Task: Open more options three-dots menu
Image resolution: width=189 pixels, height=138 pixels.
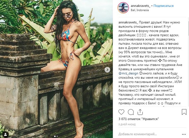Action: (x=184, y=134)
